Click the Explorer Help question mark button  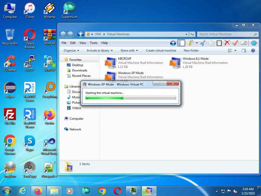pos(253,51)
